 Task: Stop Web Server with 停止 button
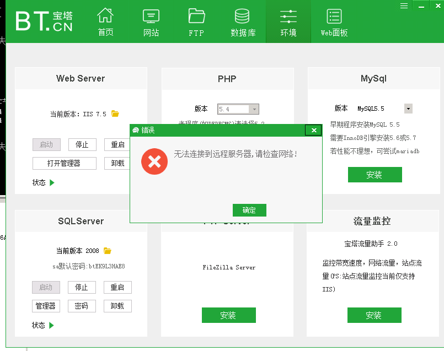pos(82,144)
